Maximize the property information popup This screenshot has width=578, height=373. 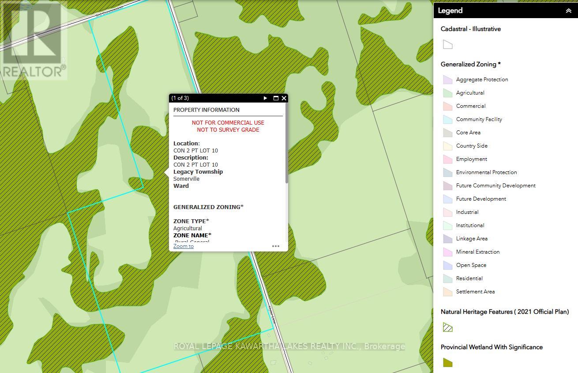[276, 98]
